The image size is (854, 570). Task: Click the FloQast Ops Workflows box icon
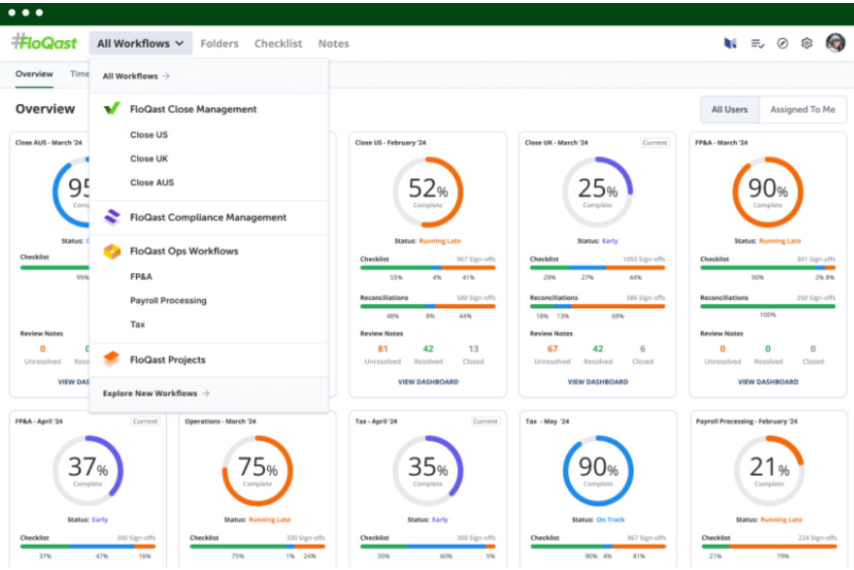(112, 251)
